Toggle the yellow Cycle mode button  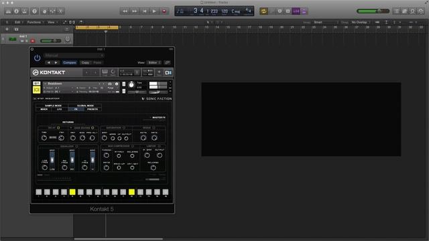[x=263, y=11]
